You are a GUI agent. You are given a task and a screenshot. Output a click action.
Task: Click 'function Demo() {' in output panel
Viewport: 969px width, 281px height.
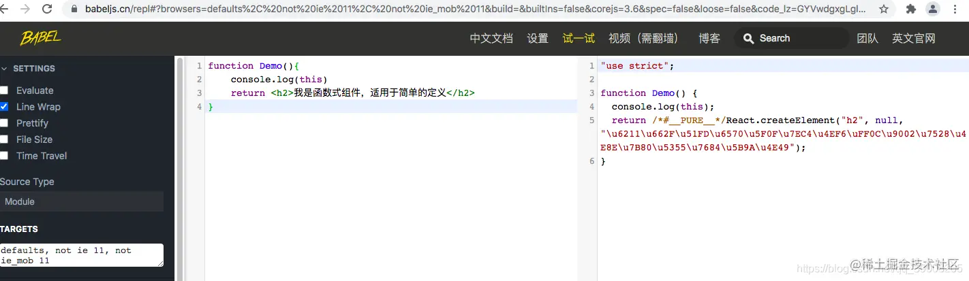649,93
